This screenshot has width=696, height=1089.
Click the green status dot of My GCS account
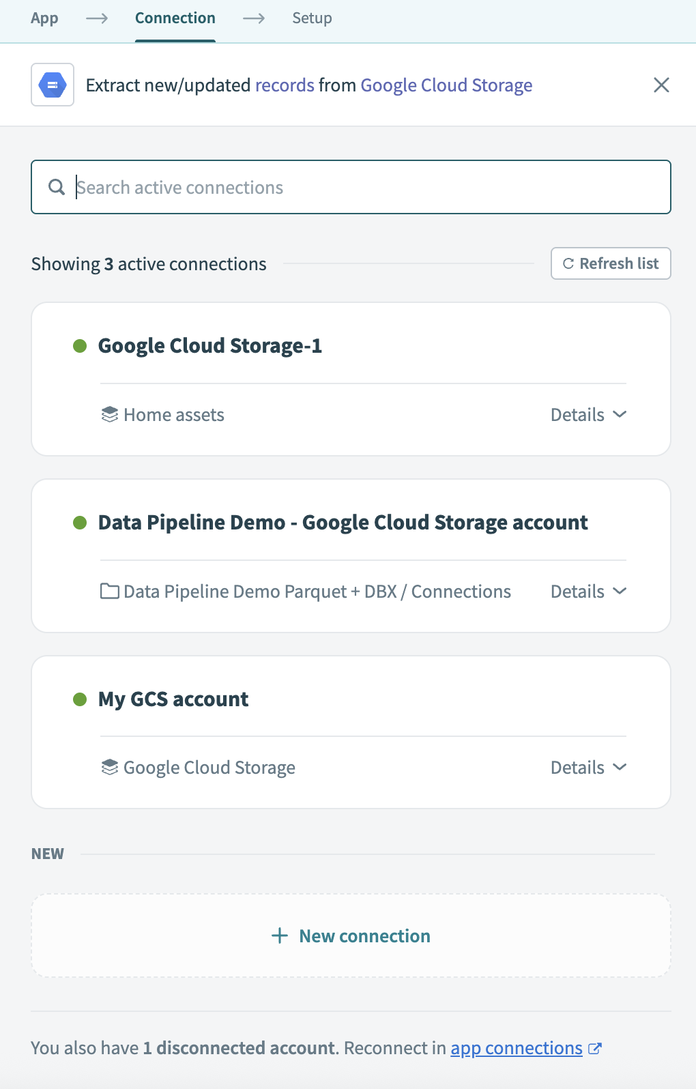click(80, 699)
